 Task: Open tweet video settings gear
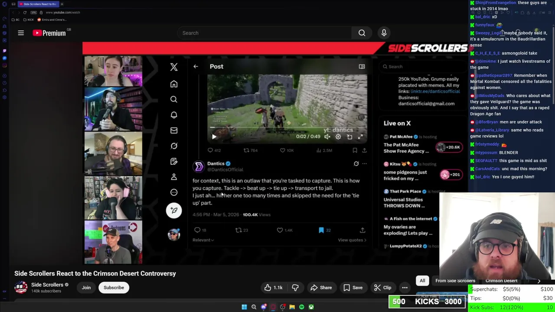338,136
